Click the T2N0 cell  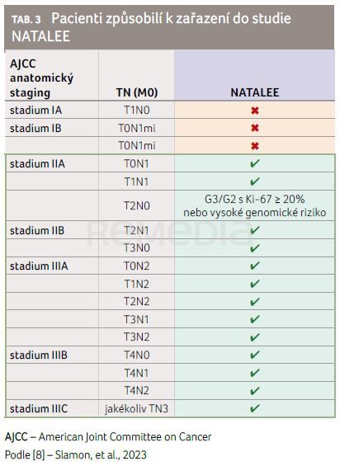(x=136, y=205)
